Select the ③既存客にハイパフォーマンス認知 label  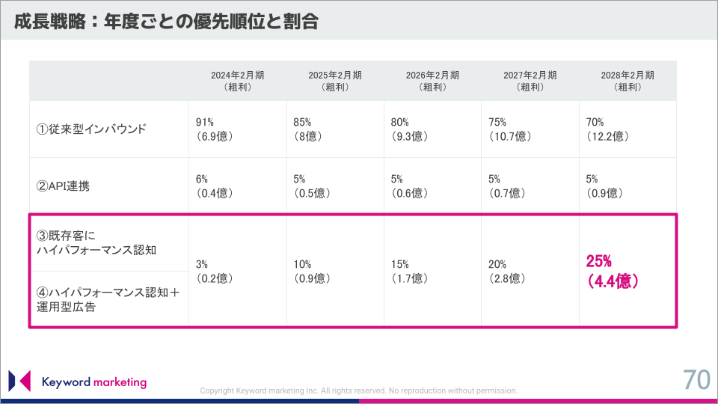[x=96, y=242]
